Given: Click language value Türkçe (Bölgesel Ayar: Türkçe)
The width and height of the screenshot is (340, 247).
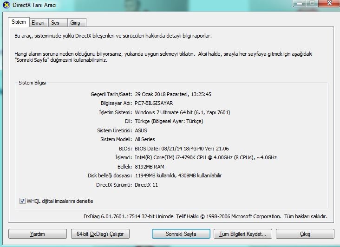Looking at the screenshot, I should (169, 121).
